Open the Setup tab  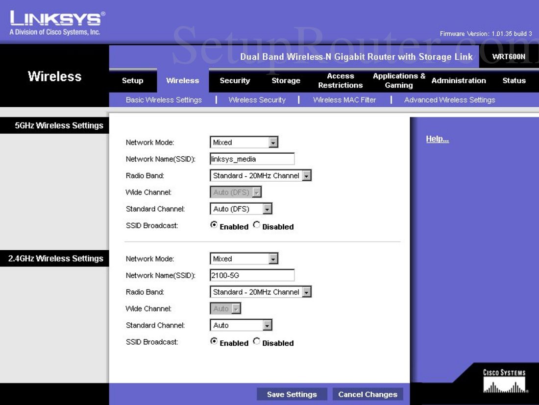133,80
